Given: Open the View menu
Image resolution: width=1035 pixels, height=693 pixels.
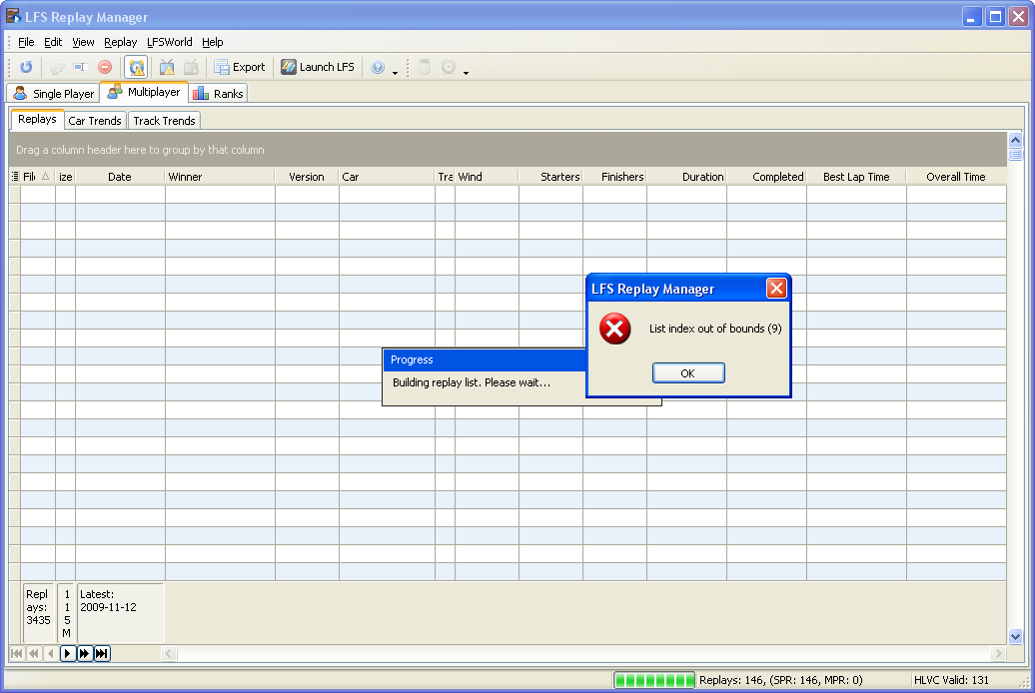Looking at the screenshot, I should coord(83,42).
